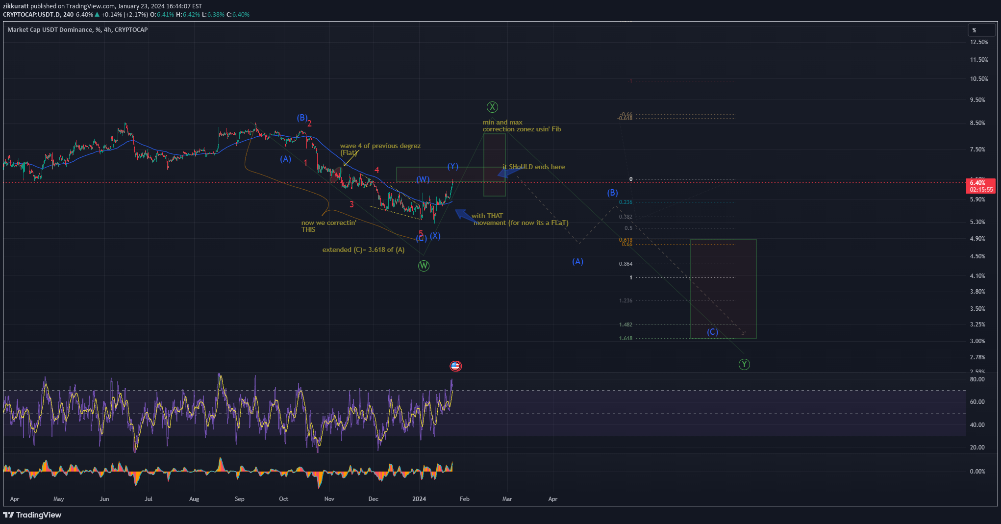Click the 12.50% price axis label
This screenshot has height=524, width=1001.
pos(979,42)
